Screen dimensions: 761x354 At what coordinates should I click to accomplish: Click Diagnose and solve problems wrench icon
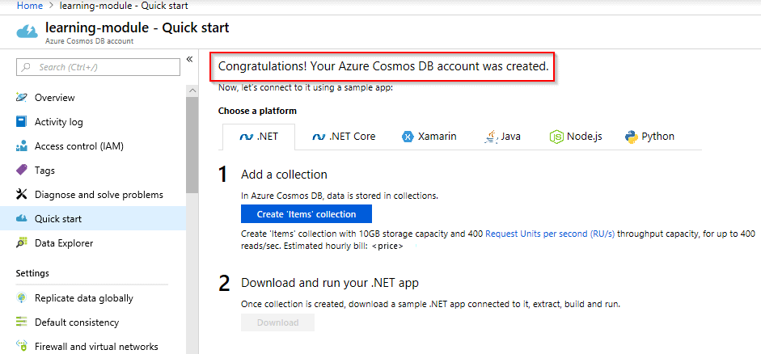click(22, 195)
